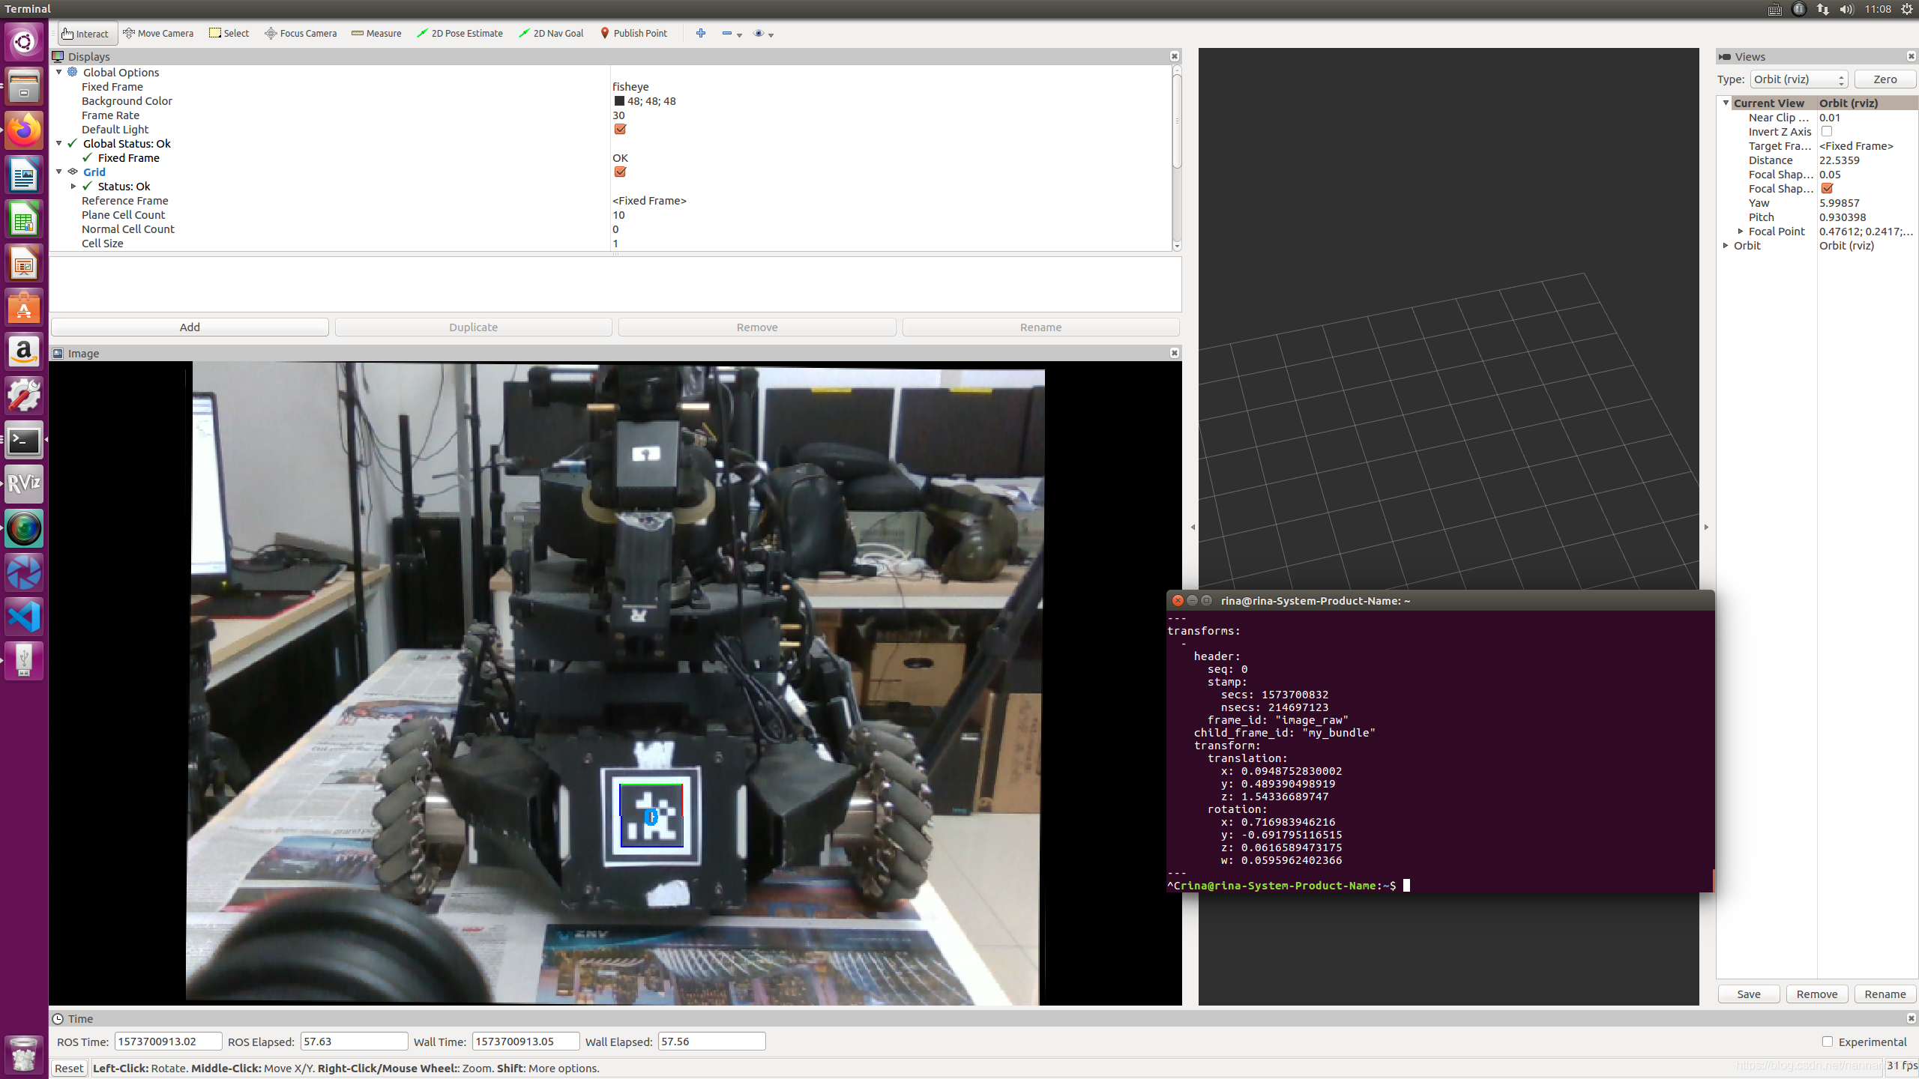Disable the Grid display checkbox
Image resolution: width=1919 pixels, height=1079 pixels.
(620, 172)
